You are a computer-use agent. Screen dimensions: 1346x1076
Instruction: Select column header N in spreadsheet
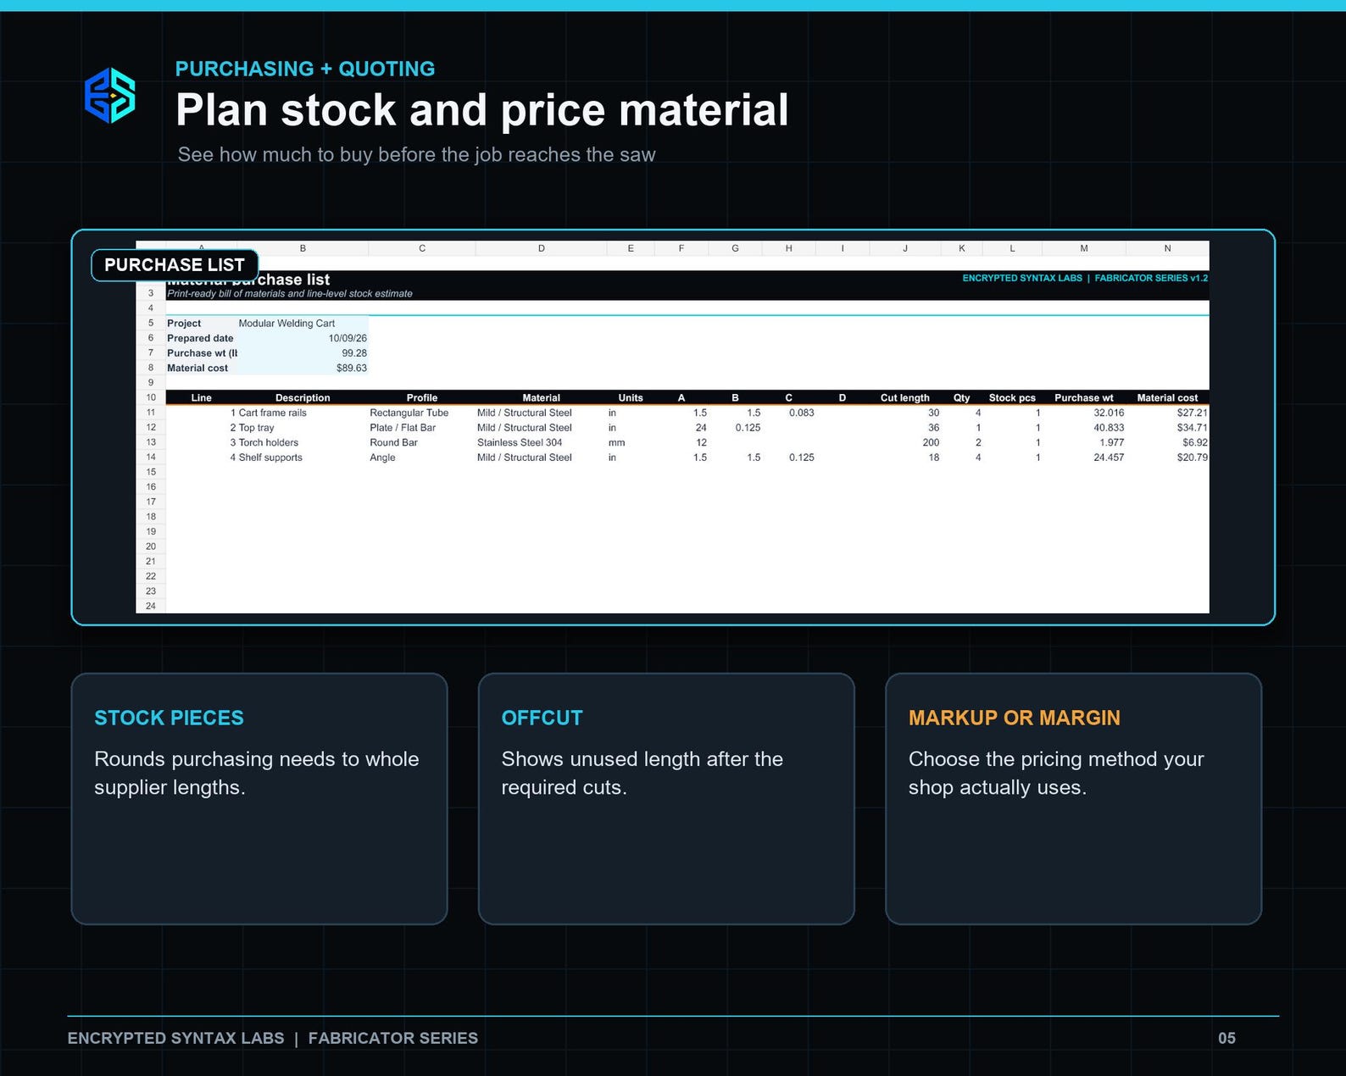pyautogui.click(x=1167, y=248)
